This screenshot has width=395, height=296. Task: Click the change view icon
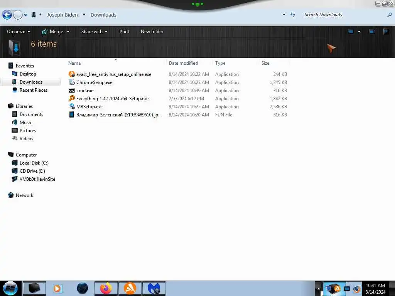click(351, 32)
